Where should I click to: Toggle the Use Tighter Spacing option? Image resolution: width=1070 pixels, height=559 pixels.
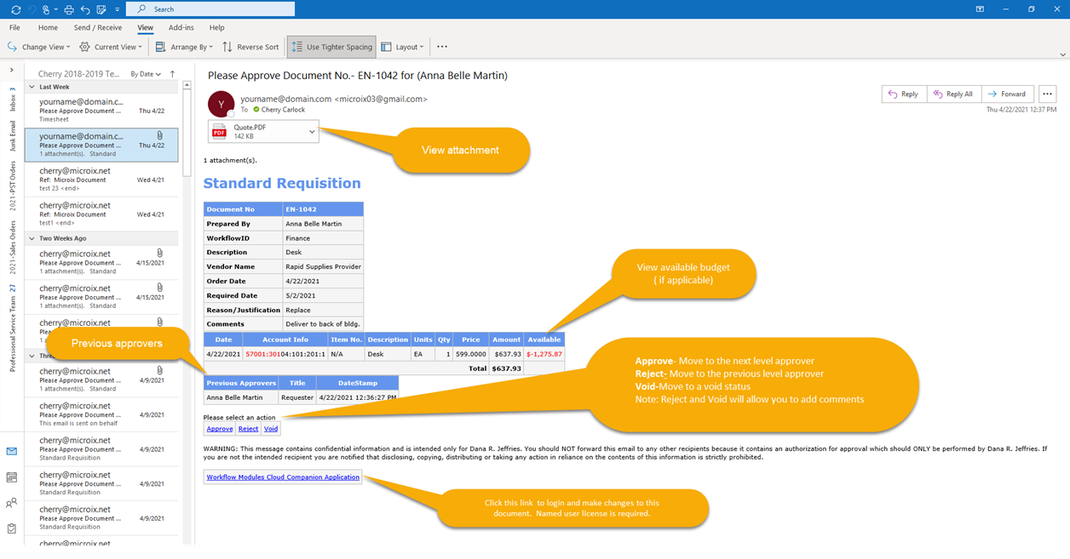331,47
